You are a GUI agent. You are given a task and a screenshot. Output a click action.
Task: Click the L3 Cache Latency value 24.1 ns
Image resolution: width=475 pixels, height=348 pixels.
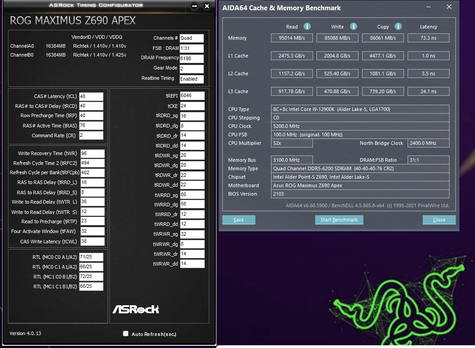click(429, 91)
